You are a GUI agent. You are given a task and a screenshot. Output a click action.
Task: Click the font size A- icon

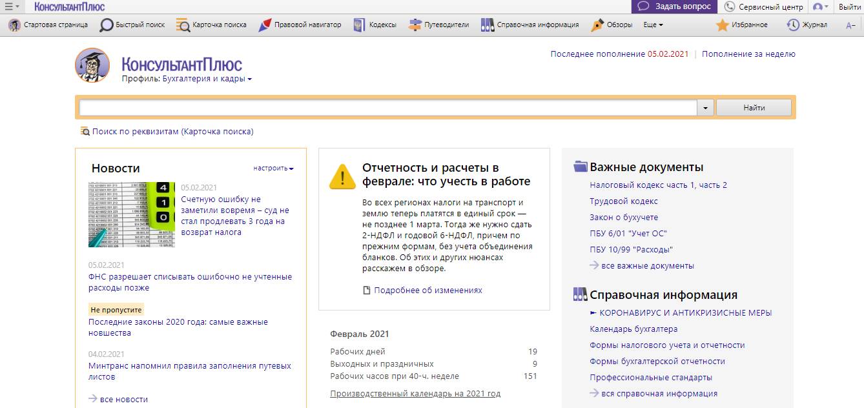850,25
